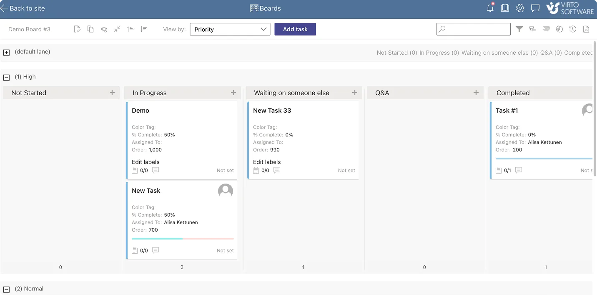The image size is (597, 295).
Task: Click the Not Started column header
Action: 61,93
